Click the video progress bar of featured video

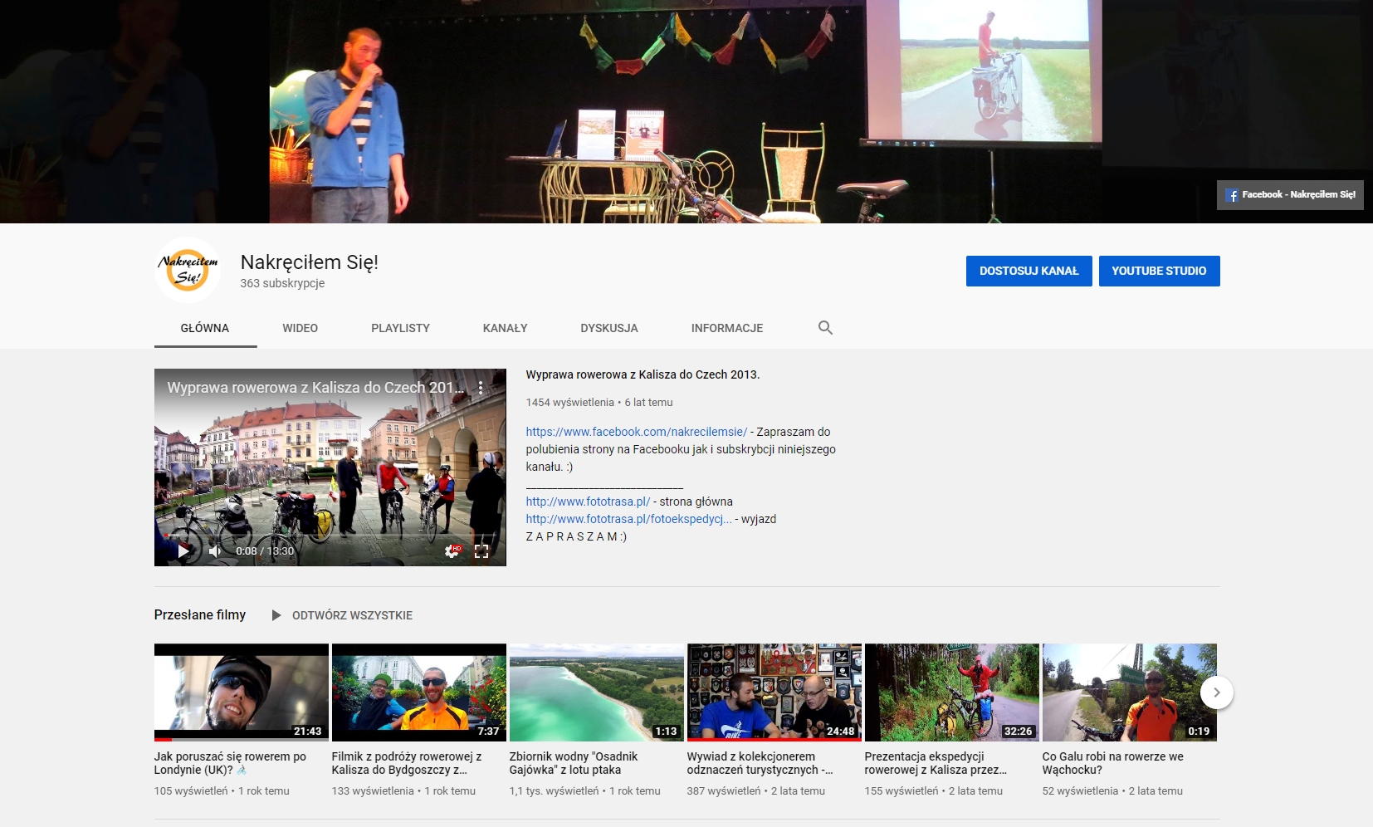pos(330,536)
